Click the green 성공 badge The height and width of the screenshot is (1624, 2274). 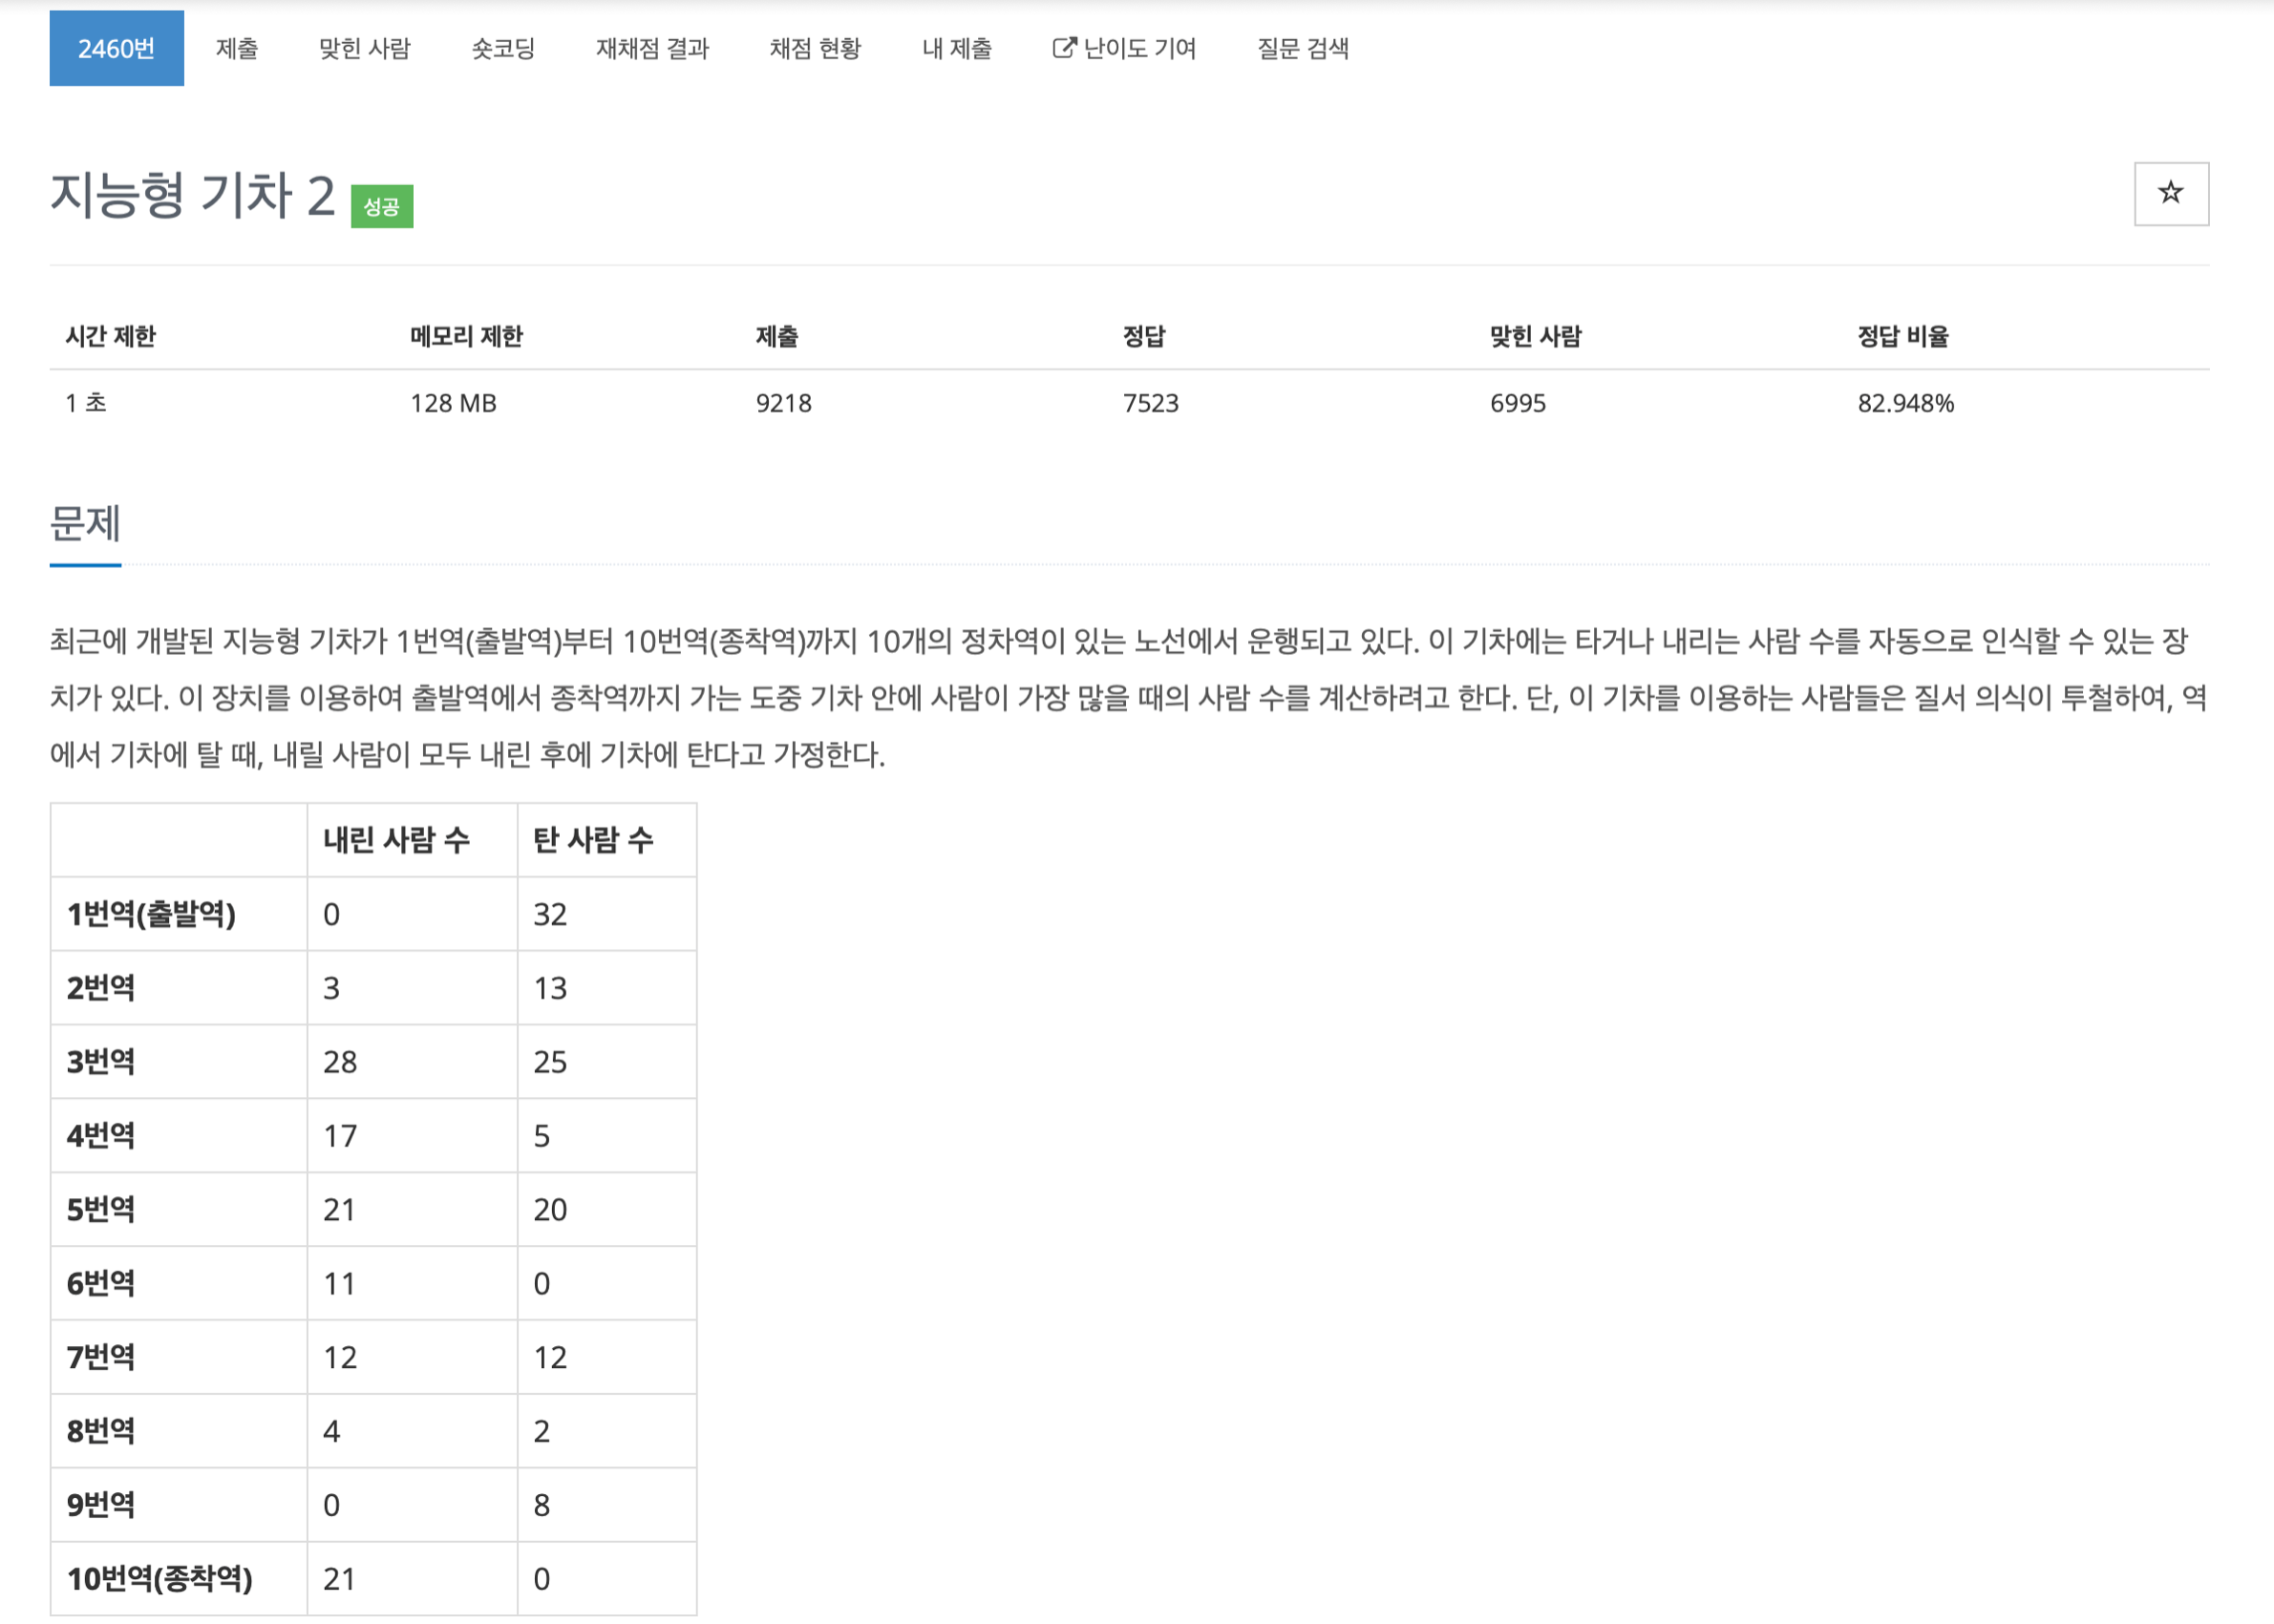point(381,206)
